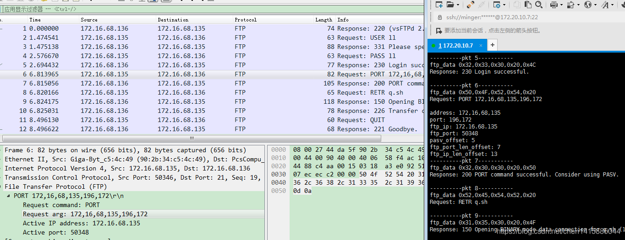Viewport: 625px width, 240px height.
Task: Open session properties gear icon
Action: tap(496, 5)
